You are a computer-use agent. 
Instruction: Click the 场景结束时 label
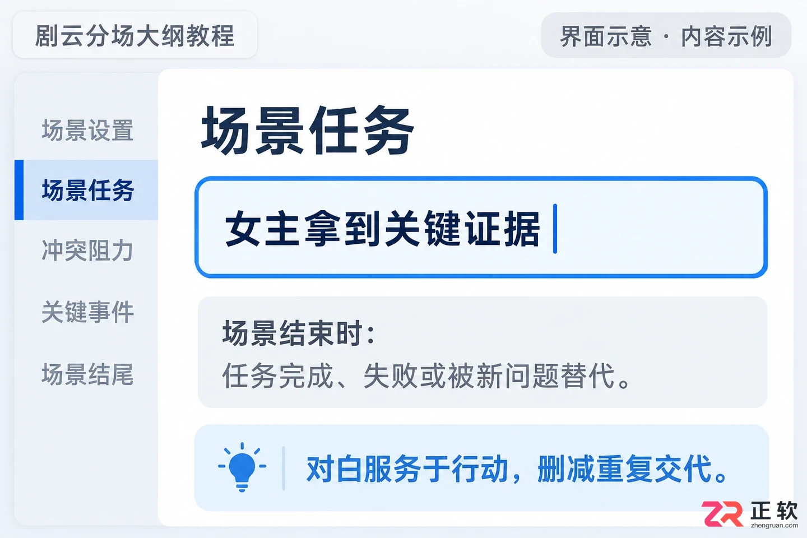[x=298, y=334]
